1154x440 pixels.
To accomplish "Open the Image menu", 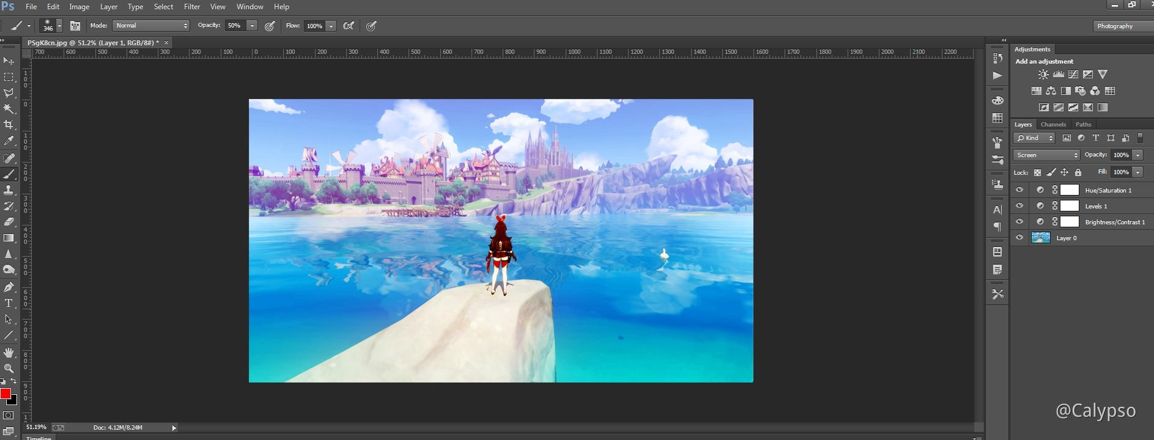I will (79, 7).
